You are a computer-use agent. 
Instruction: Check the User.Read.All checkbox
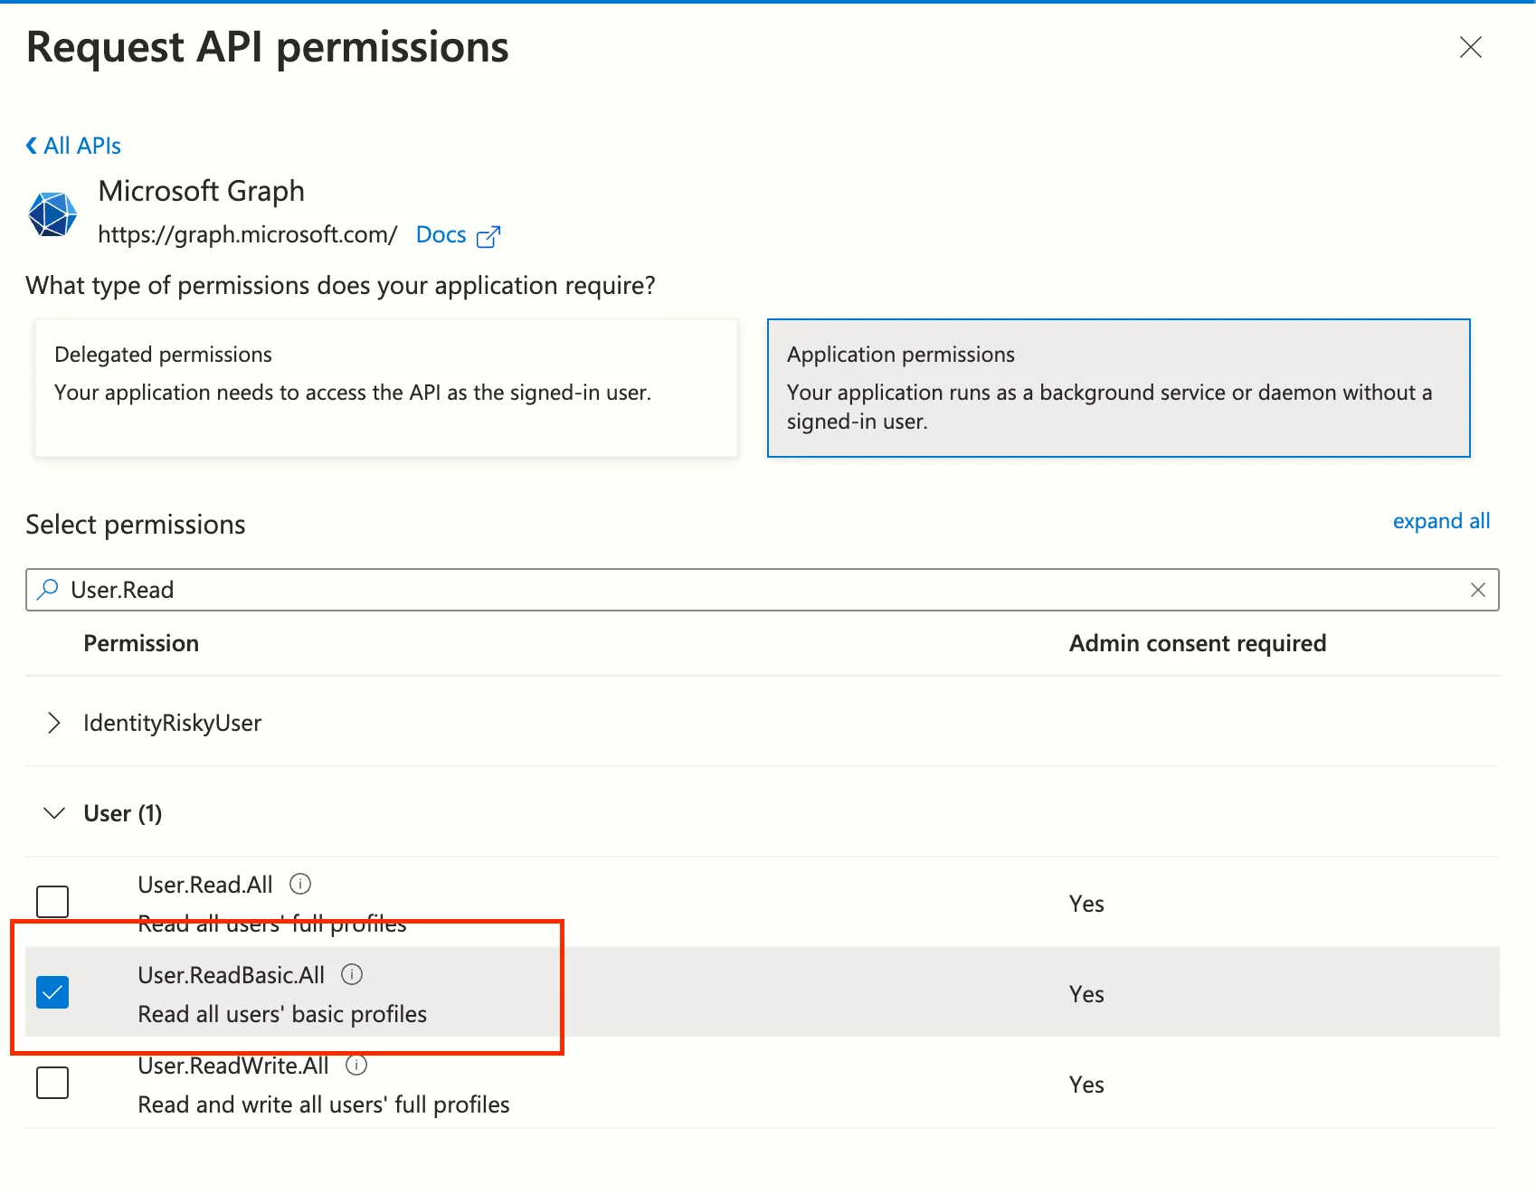click(x=52, y=901)
